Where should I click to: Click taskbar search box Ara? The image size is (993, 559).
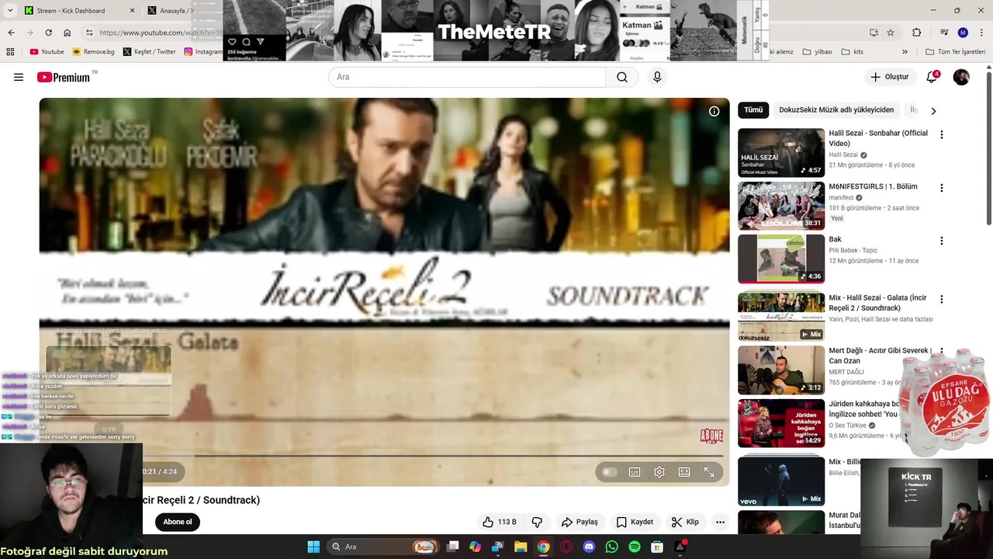point(382,547)
